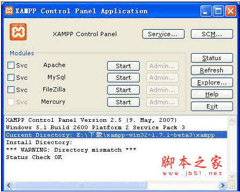Select the 'Current Directory' log line

116,135
